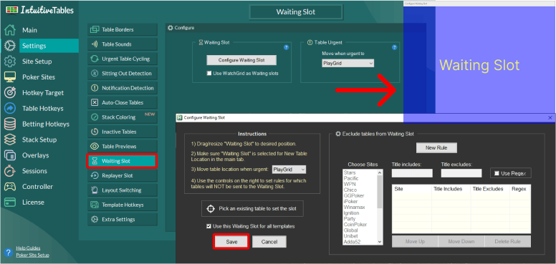Open Table Hotkeys section

43,108
